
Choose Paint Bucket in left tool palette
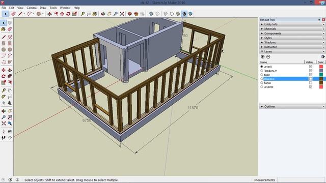point(4,29)
